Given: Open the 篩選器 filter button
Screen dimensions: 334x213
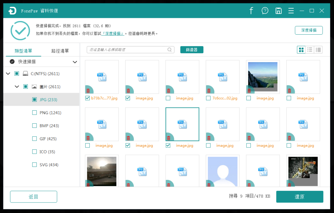Looking at the screenshot, I should point(192,50).
